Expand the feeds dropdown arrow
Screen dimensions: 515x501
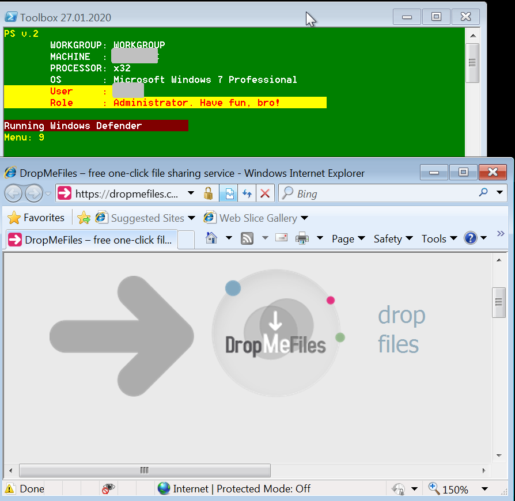coord(265,238)
